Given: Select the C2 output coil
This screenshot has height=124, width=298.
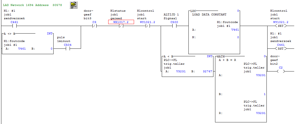Looking at the screenshot, I should coord(281,71).
